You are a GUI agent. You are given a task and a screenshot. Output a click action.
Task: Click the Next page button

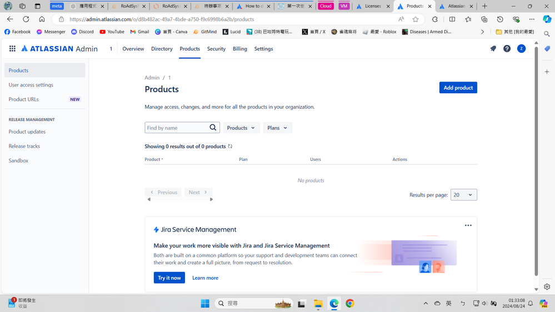pyautogui.click(x=198, y=193)
